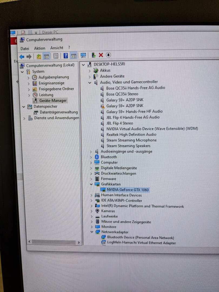219x292 pixels.
Task: Expand Audioeingänge und -ausgänge category
Action: 91,152
